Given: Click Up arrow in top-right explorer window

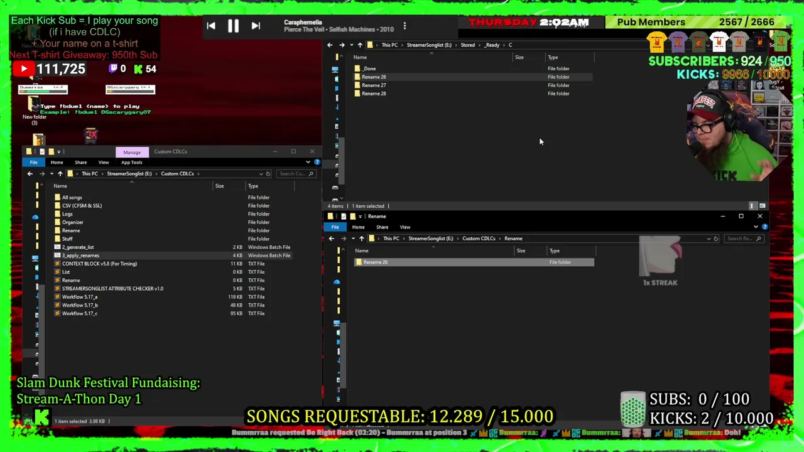Looking at the screenshot, I should pyautogui.click(x=359, y=45).
